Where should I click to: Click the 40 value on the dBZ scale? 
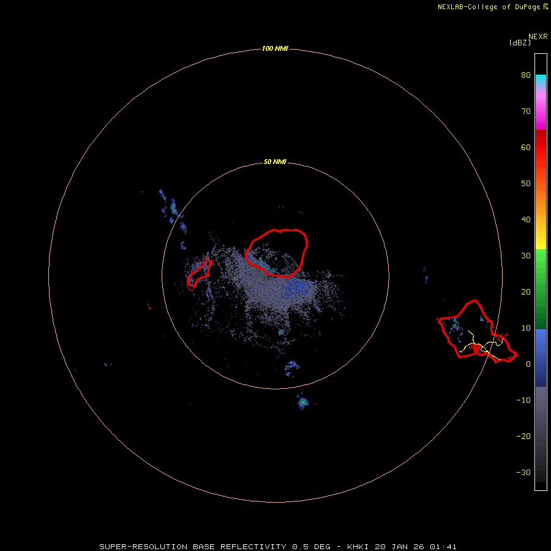[x=526, y=220]
